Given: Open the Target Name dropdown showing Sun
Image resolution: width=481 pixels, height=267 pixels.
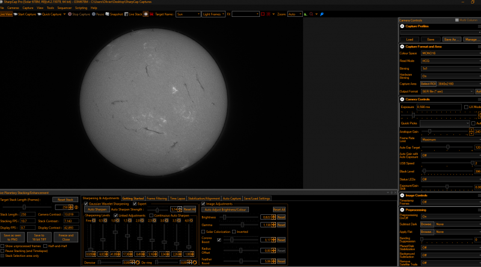Looking at the screenshot, I should 188,14.
